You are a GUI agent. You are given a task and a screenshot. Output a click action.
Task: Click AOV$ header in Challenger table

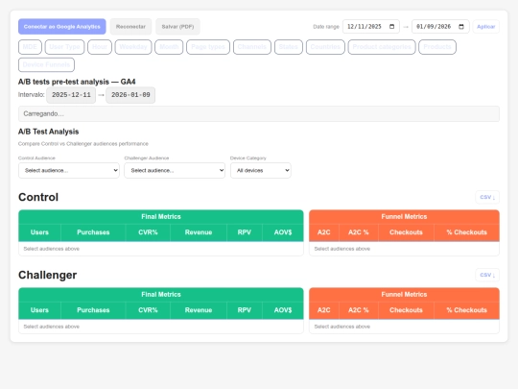tap(283, 310)
